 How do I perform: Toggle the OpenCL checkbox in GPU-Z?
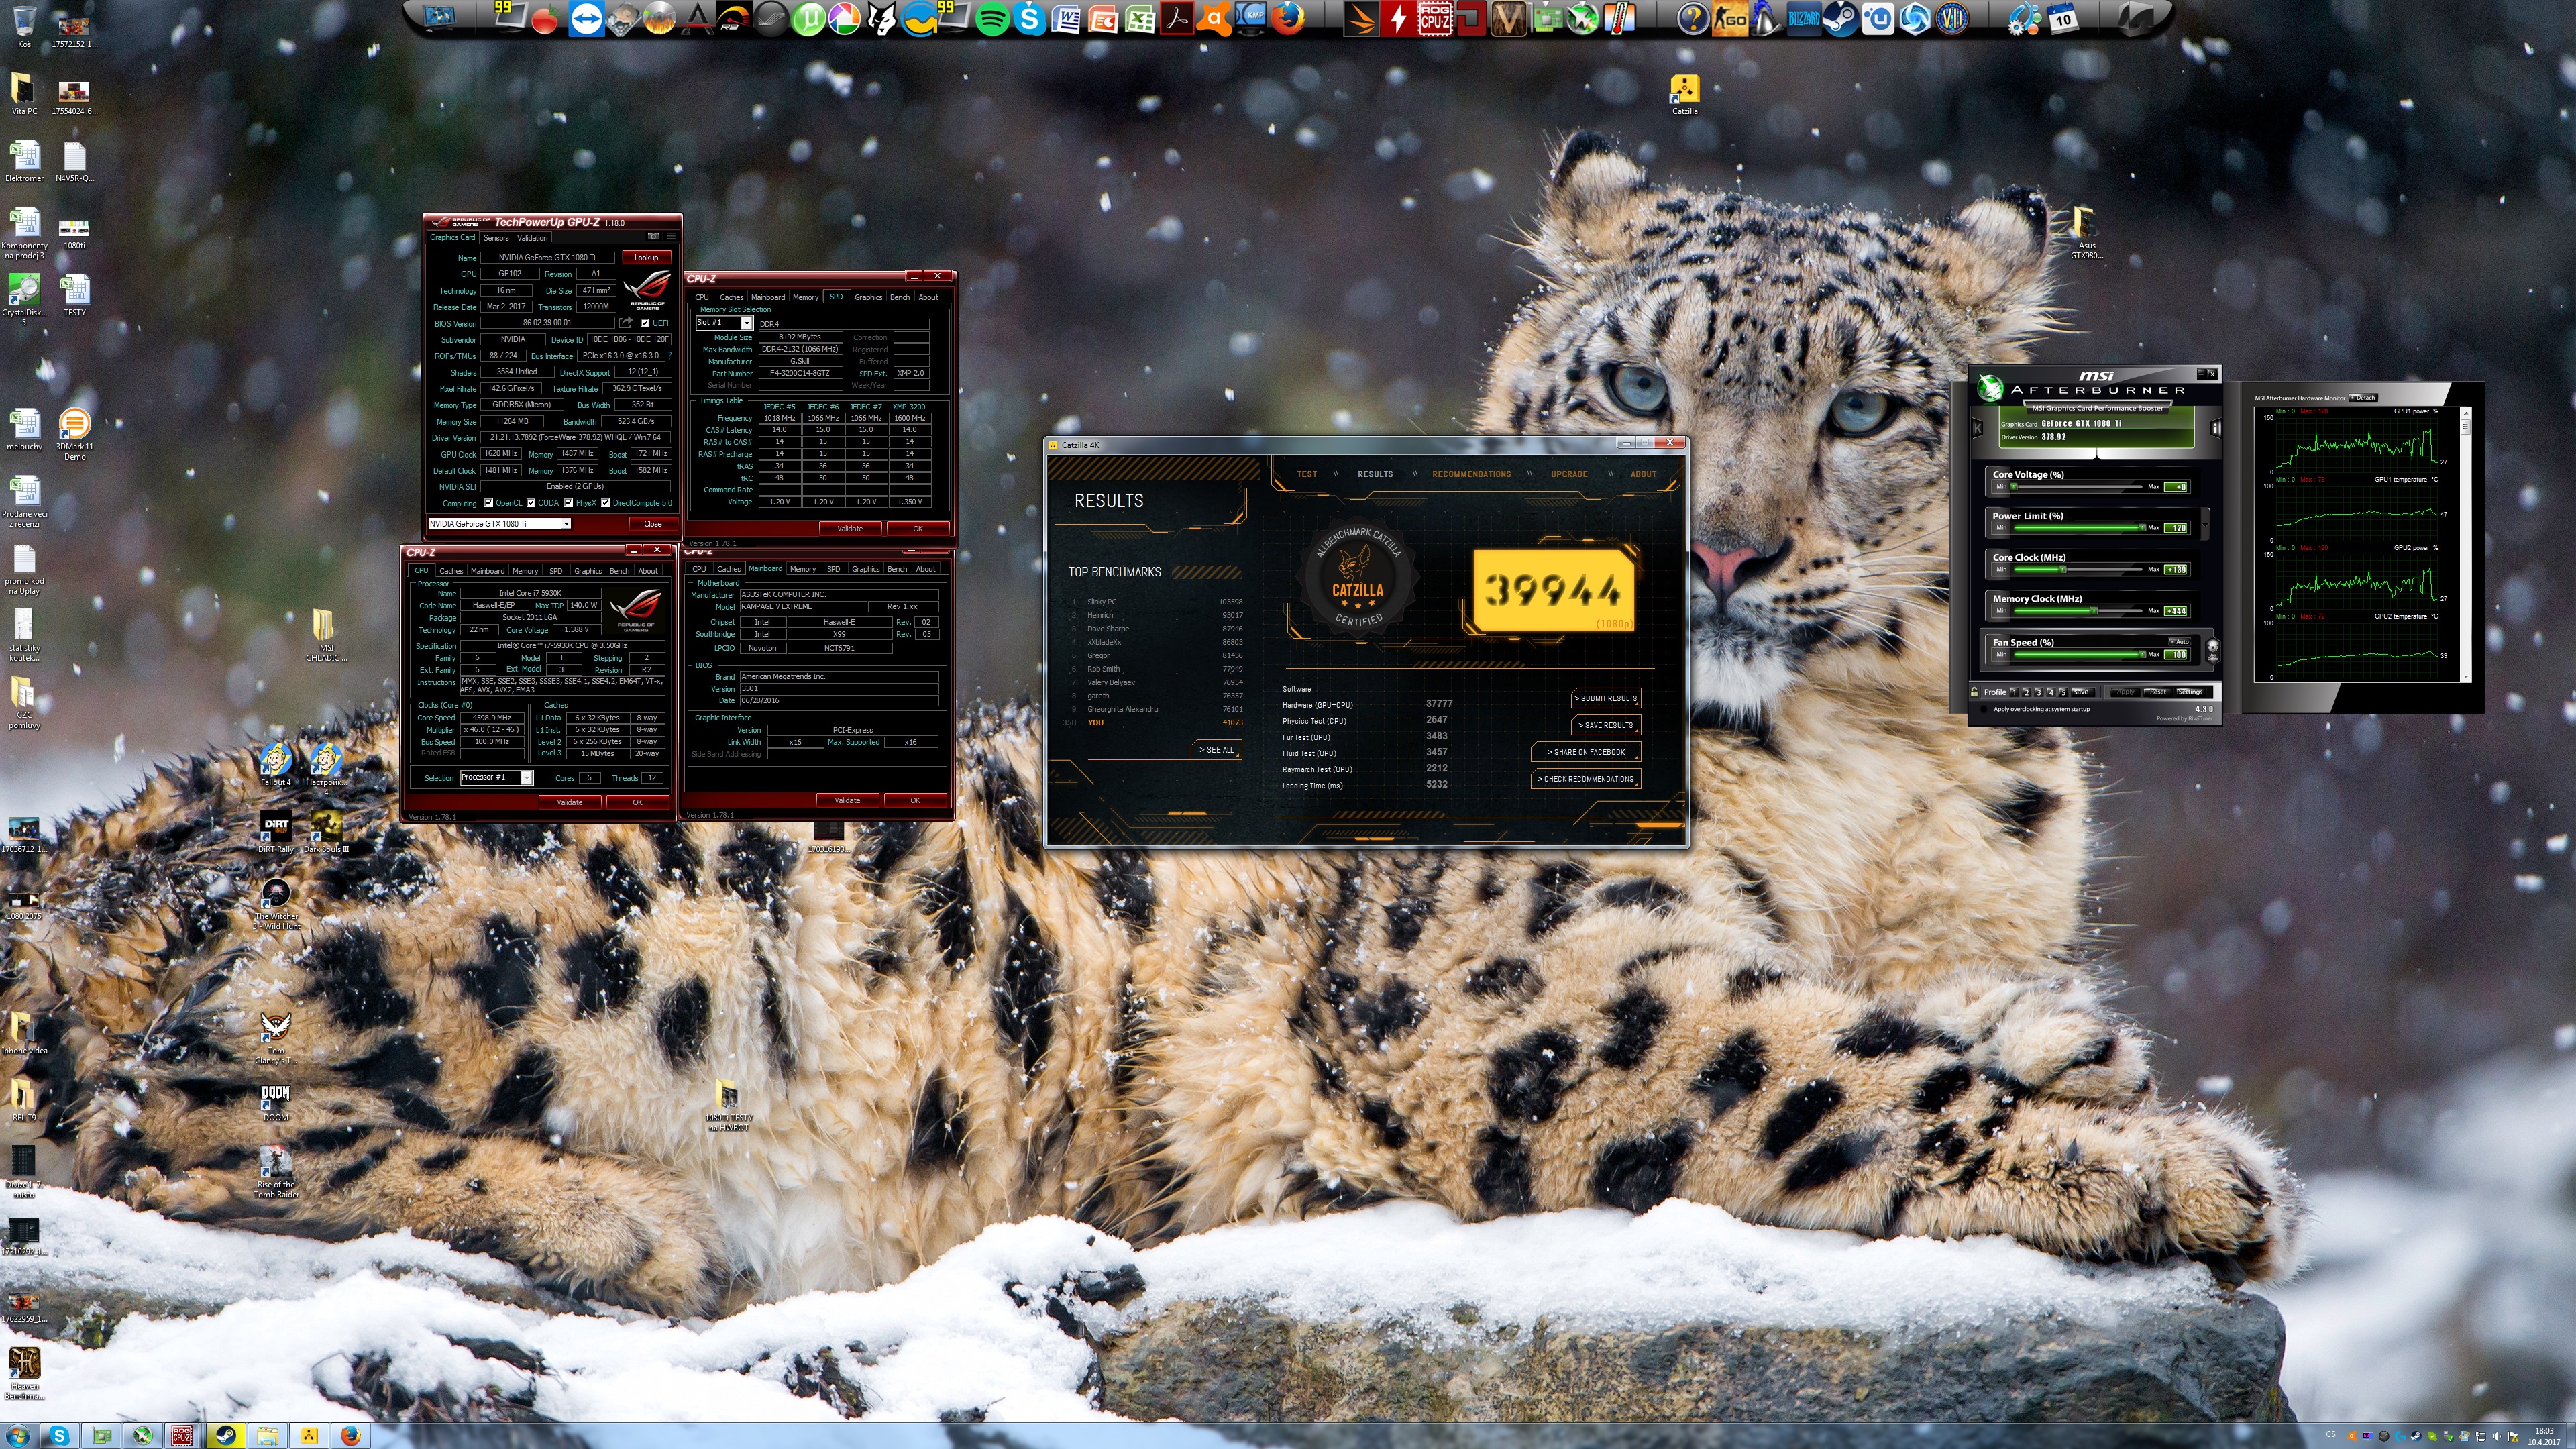[x=488, y=503]
